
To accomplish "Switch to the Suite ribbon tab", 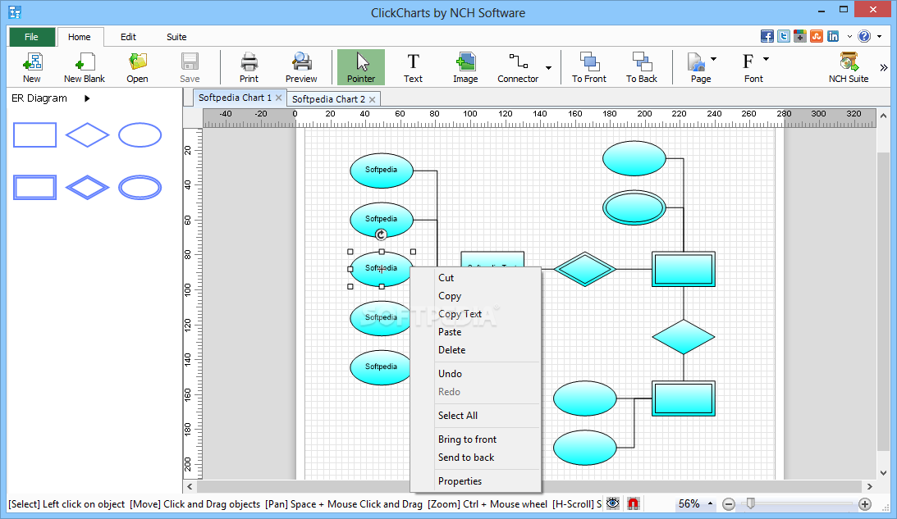I will click(x=176, y=37).
